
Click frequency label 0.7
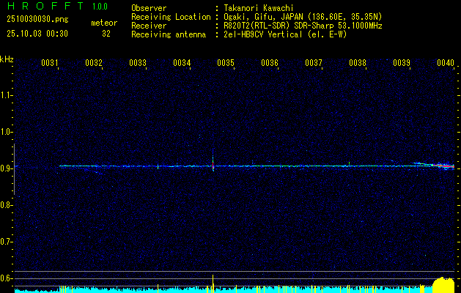[x=6, y=242]
